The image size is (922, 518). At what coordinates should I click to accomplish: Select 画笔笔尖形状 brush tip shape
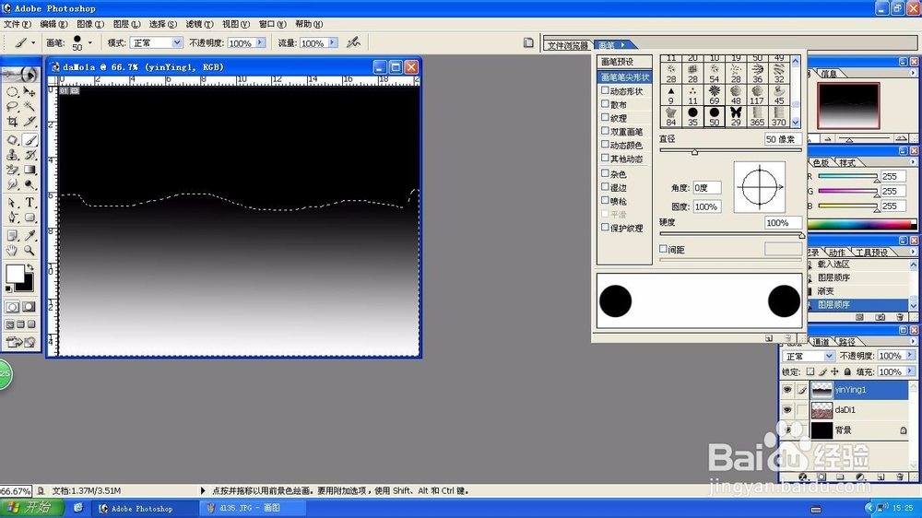click(x=624, y=77)
